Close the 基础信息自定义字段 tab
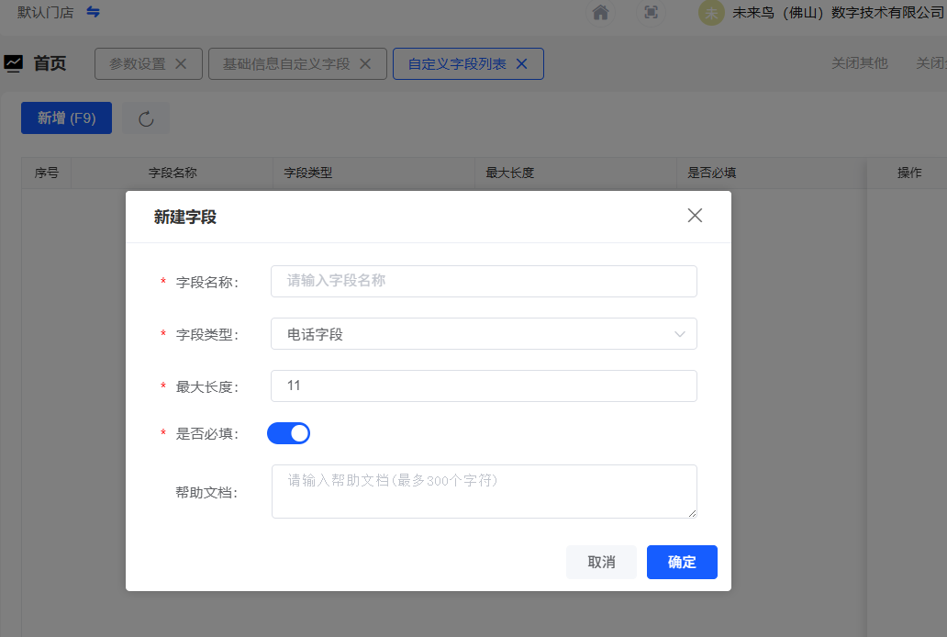This screenshot has width=947, height=637. click(365, 64)
